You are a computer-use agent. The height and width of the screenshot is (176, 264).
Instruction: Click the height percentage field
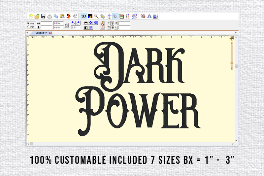(x=58, y=27)
